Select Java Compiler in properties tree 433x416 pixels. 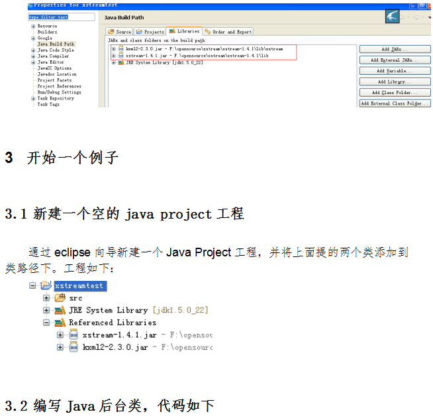coord(52,56)
